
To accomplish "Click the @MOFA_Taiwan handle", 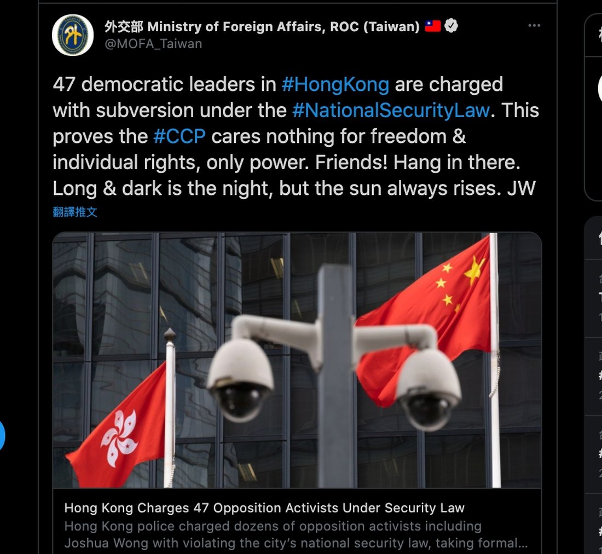I will click(x=153, y=44).
